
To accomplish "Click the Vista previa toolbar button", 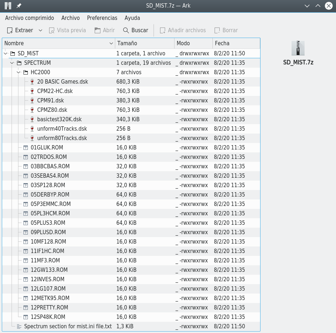I will (67, 30).
